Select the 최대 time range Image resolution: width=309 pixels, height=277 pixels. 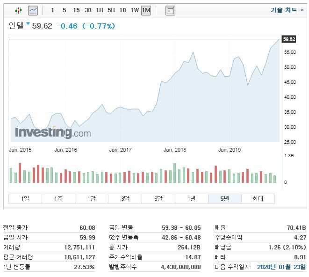[x=258, y=199]
